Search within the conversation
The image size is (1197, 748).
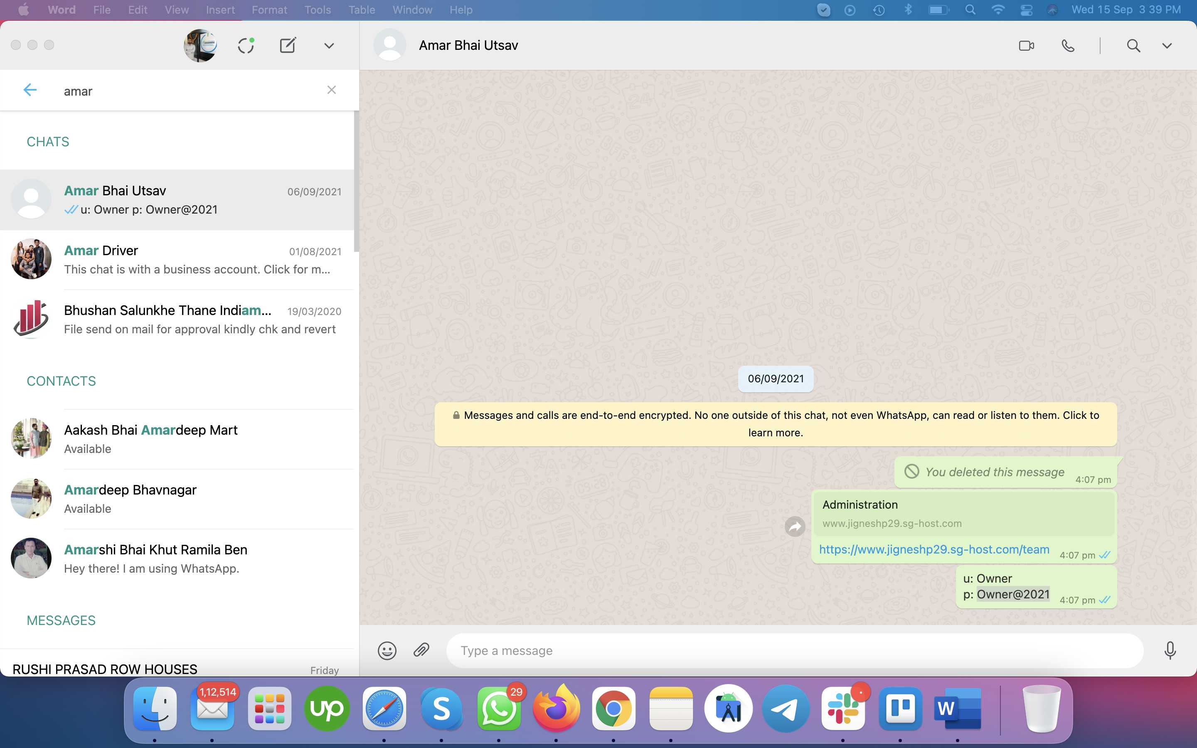(x=1133, y=46)
